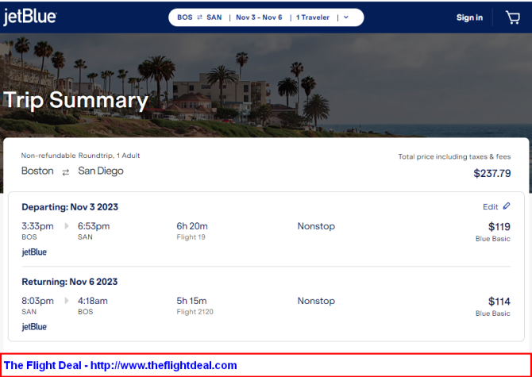Click Nonstop on the departing flight

316,226
